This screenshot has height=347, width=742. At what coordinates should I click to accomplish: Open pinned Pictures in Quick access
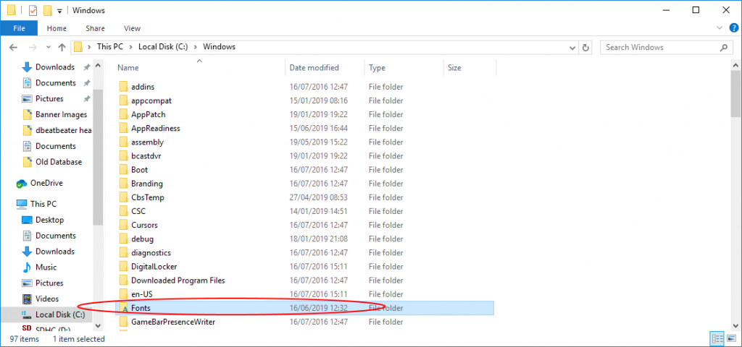(x=49, y=98)
